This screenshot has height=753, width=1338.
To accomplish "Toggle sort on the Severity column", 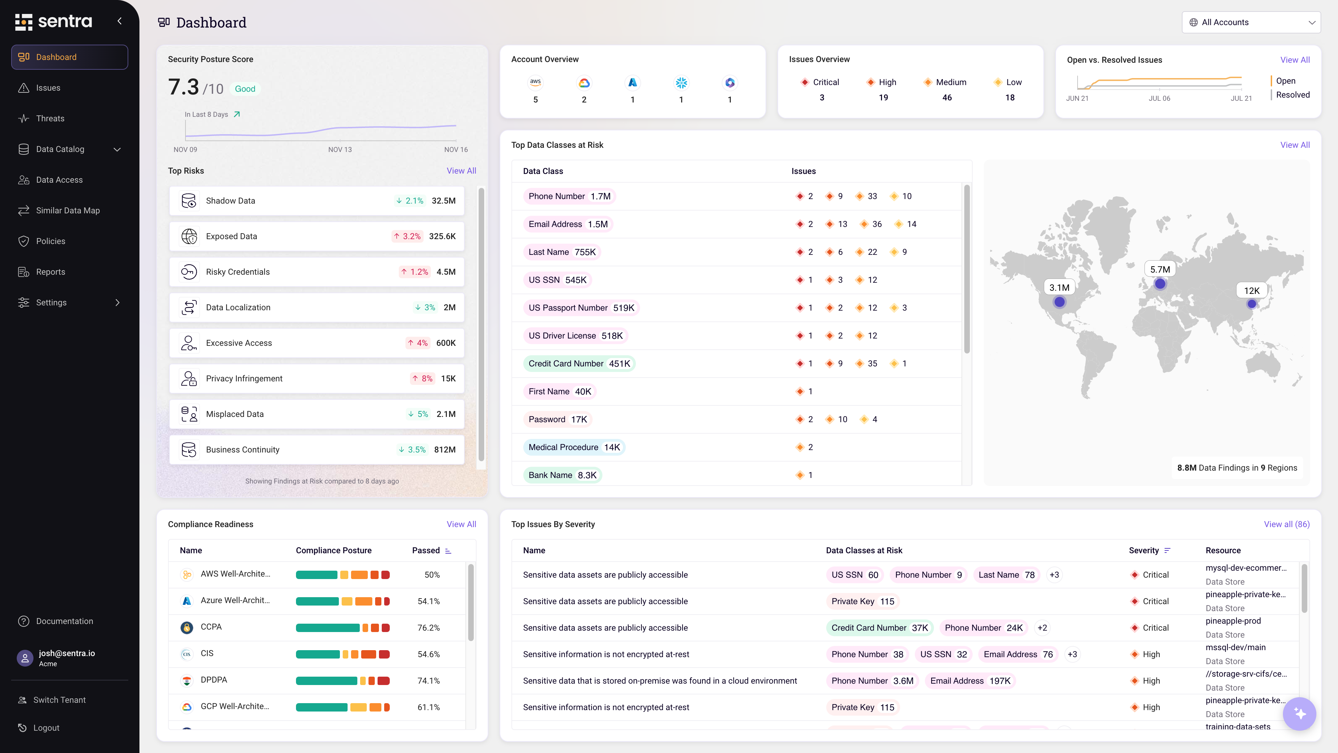I will coord(1167,550).
